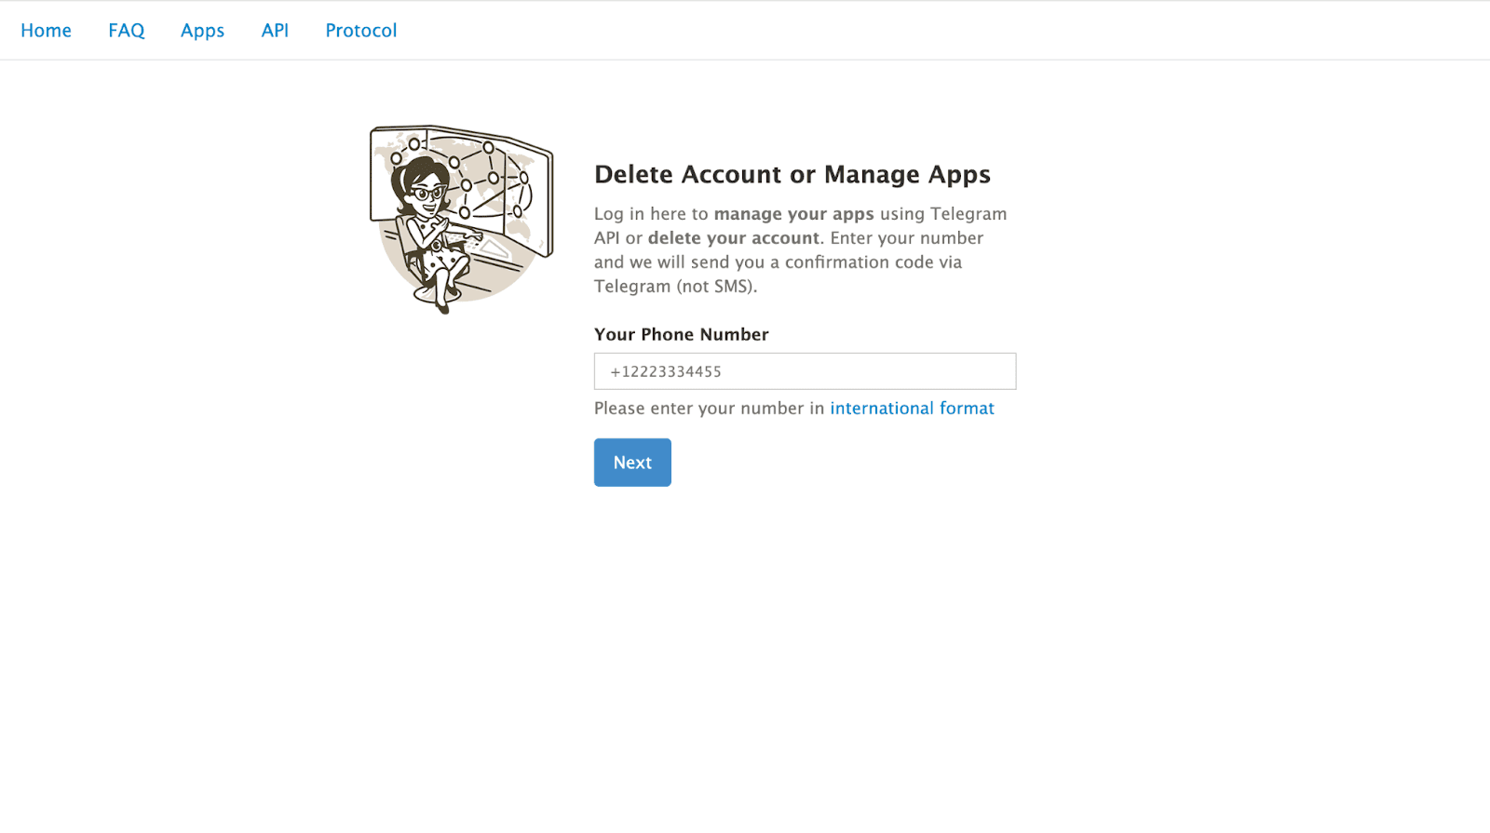Click the blue Next button
Screen dimensions: 1490x833
coord(632,463)
